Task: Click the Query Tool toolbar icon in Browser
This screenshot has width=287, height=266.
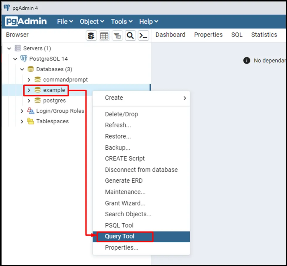Action: click(x=91, y=36)
